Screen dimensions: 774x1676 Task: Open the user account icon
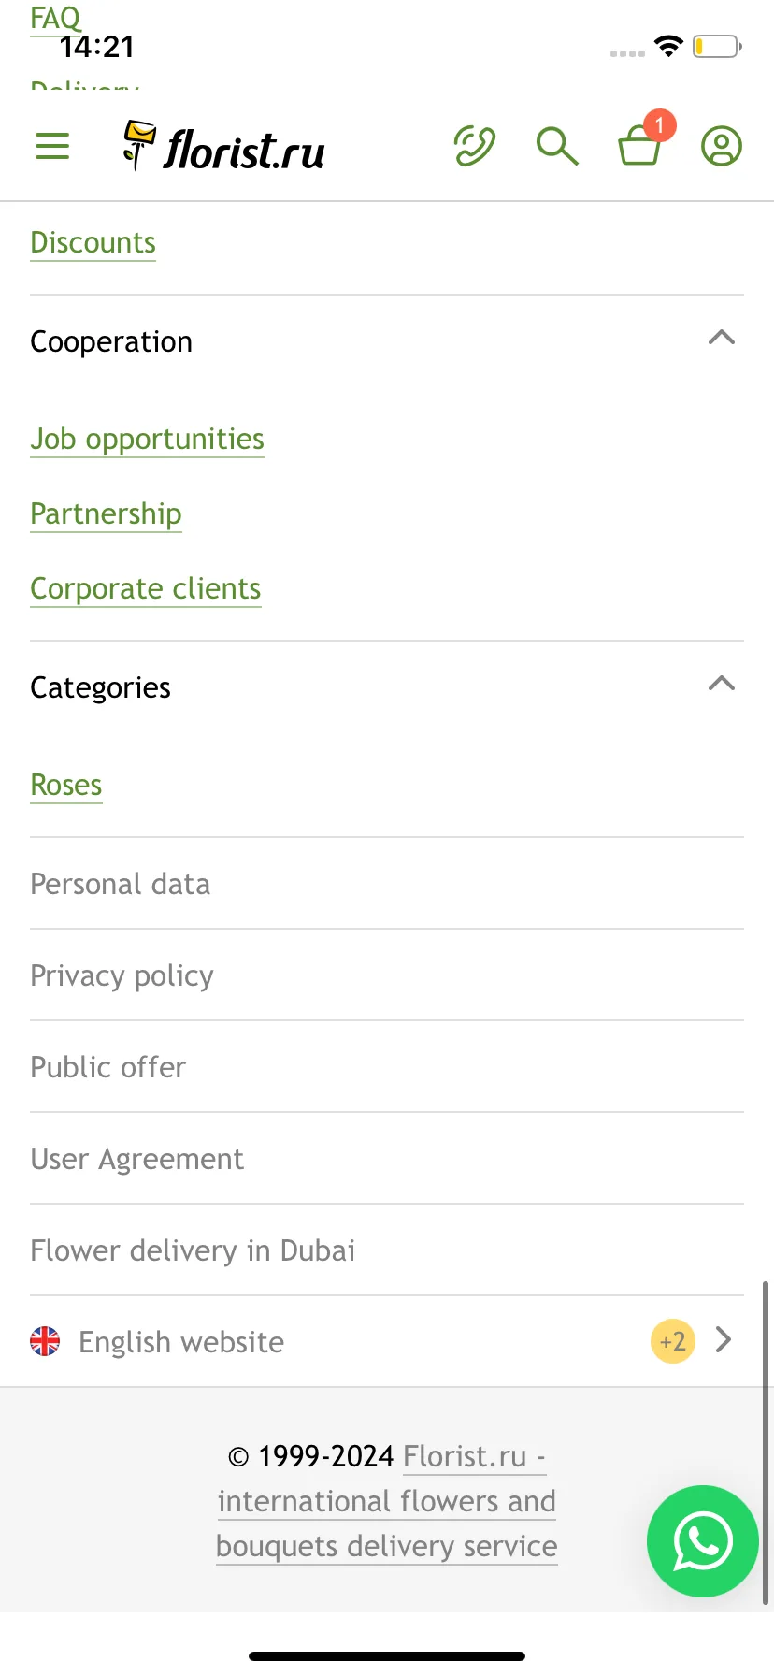(722, 146)
